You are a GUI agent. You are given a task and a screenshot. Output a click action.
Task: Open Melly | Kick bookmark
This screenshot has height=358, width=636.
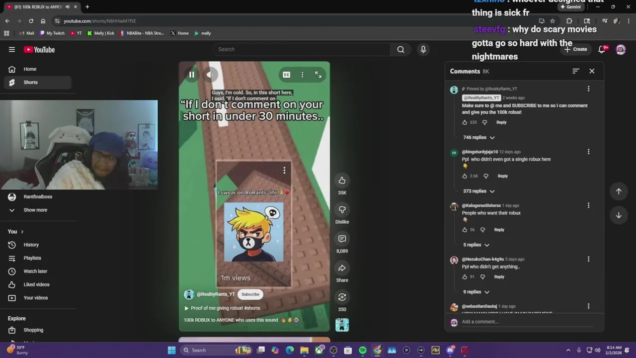[x=101, y=33]
